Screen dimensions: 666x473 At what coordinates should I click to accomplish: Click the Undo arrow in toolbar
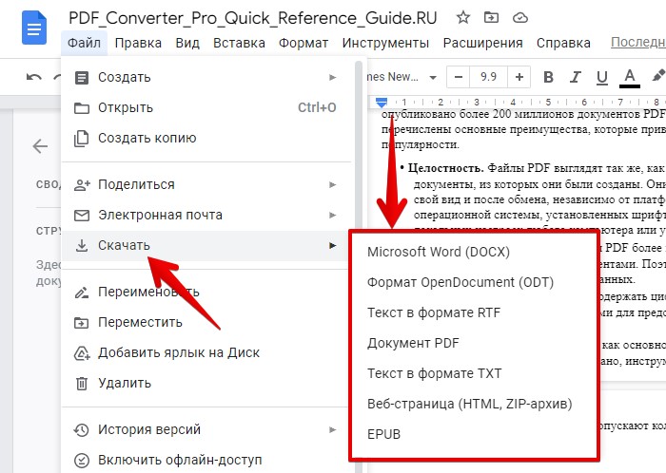pyautogui.click(x=34, y=77)
